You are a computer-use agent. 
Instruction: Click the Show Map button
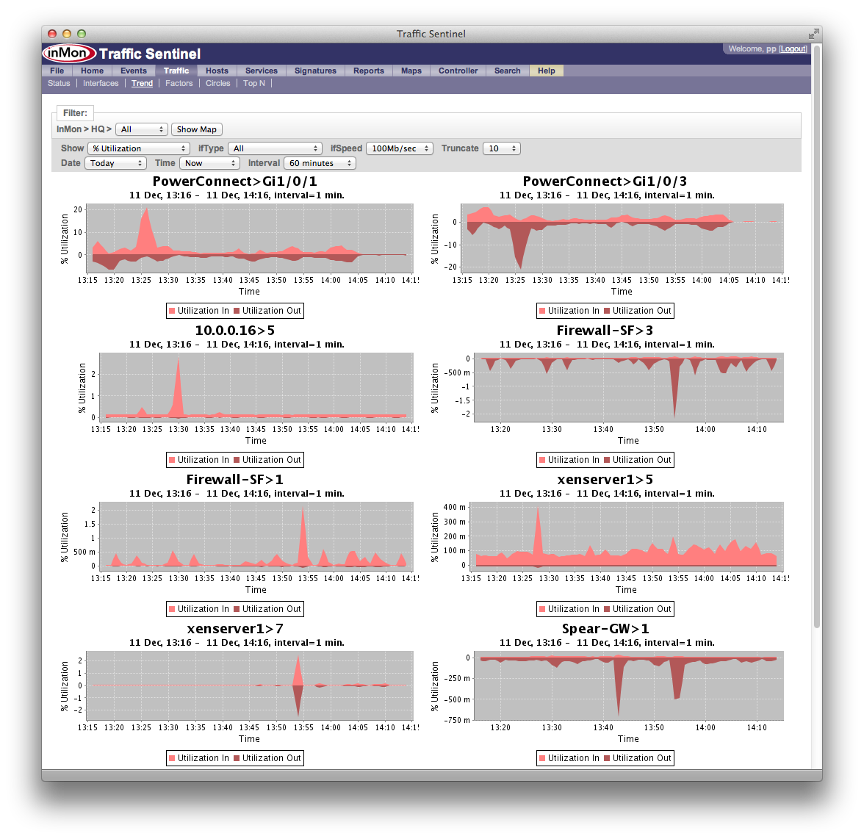(197, 129)
